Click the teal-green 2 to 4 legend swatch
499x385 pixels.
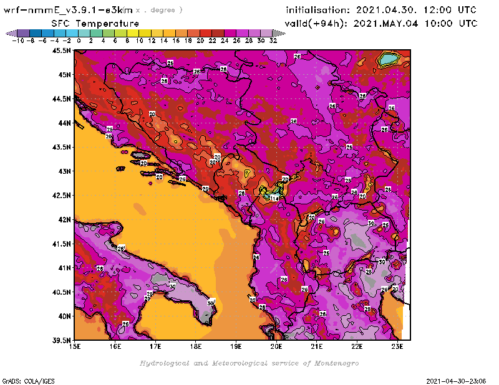97,33
